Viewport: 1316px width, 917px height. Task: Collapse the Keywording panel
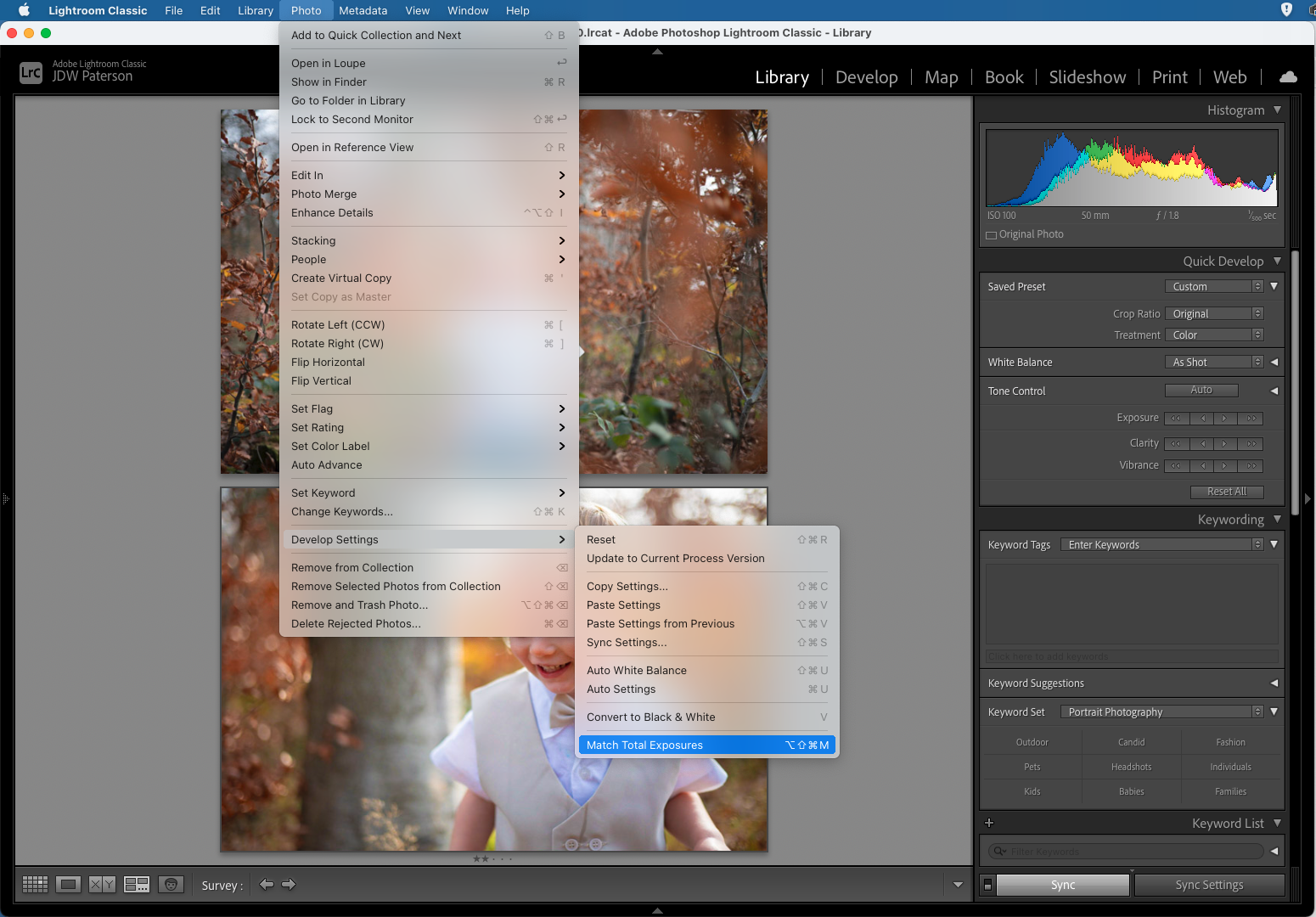point(1277,519)
